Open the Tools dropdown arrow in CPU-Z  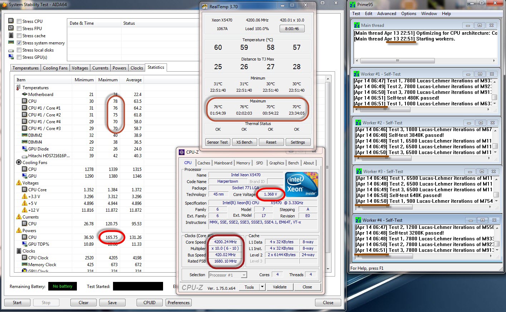[x=262, y=287]
